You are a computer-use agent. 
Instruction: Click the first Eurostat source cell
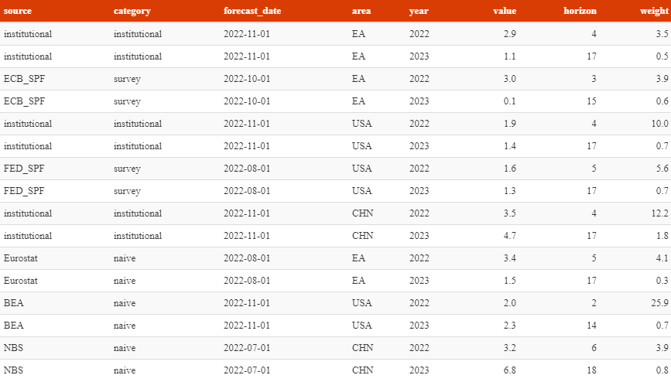click(21, 258)
